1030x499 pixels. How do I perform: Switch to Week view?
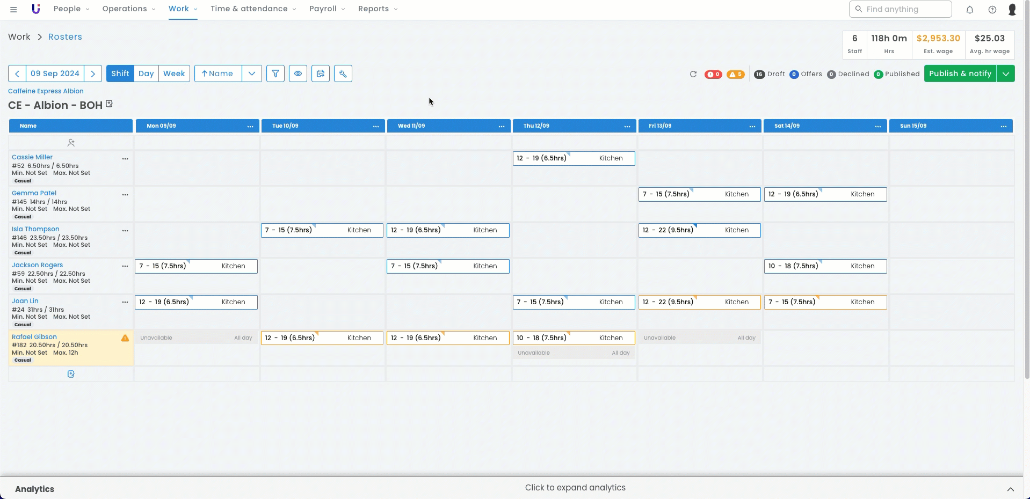(x=174, y=74)
